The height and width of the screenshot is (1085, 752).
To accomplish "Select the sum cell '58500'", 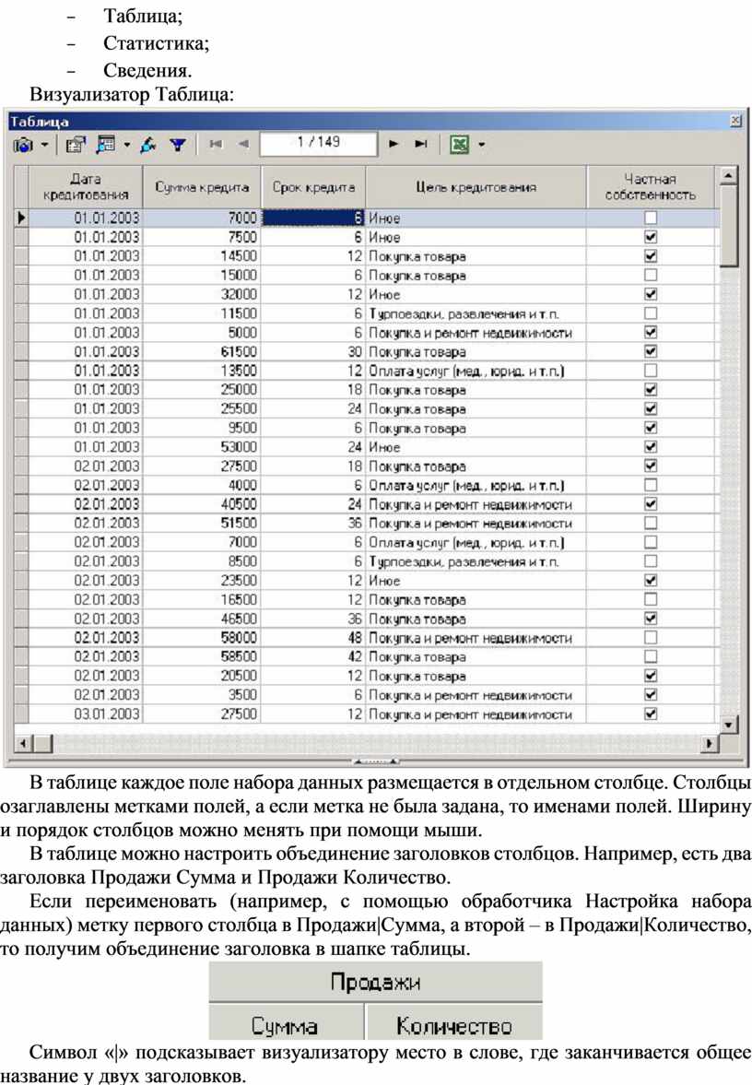I will (202, 656).
